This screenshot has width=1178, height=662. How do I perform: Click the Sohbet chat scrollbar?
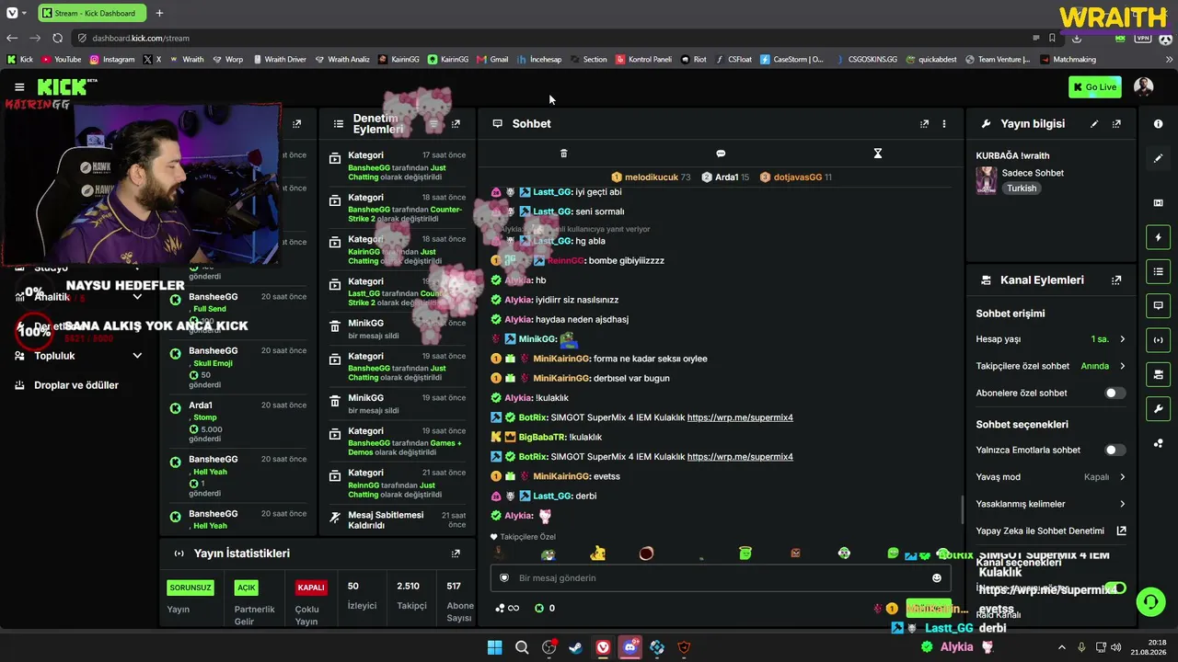pos(963,508)
